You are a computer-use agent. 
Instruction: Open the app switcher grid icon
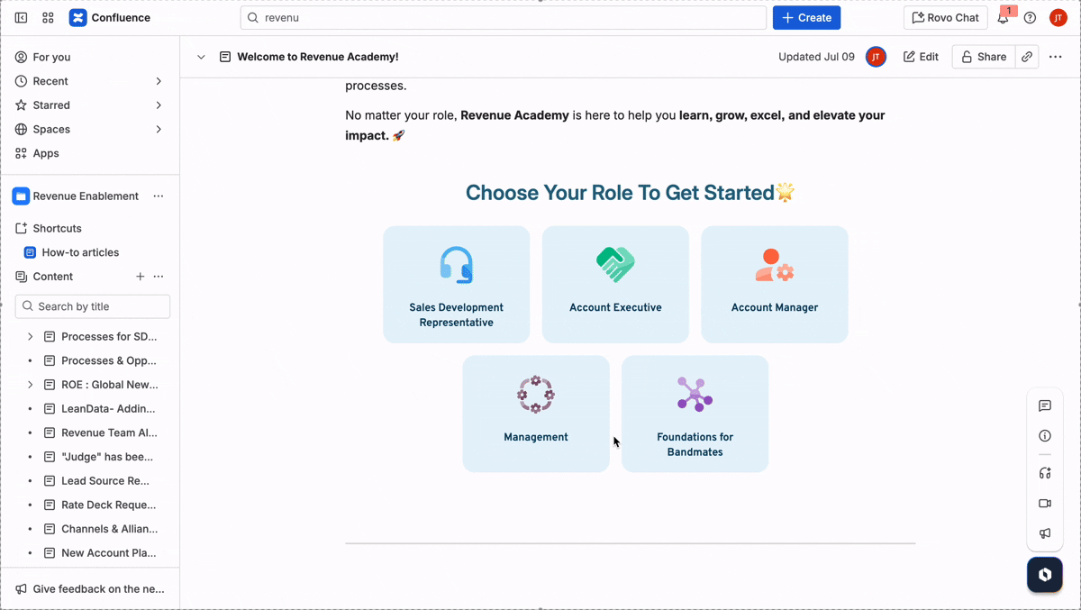point(48,18)
